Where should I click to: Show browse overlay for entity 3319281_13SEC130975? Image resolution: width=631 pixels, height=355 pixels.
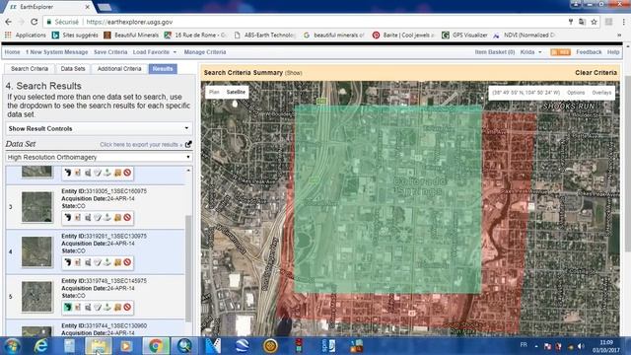(78, 262)
